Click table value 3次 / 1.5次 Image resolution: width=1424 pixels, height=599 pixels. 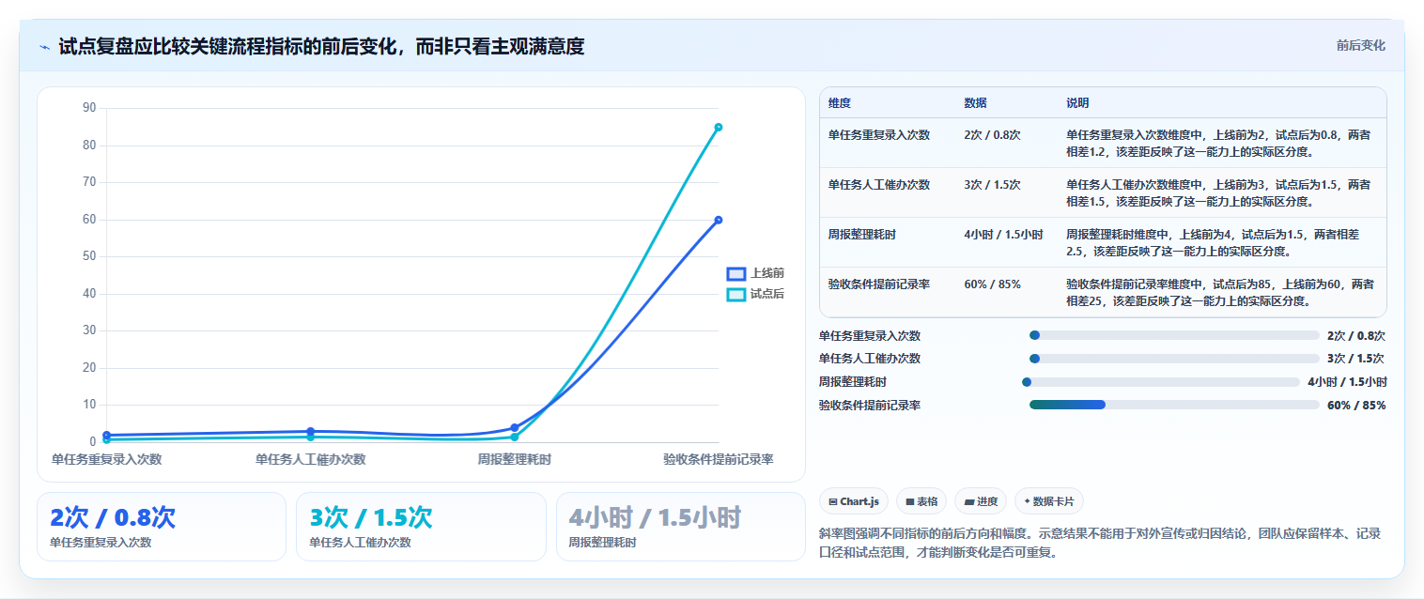[992, 184]
